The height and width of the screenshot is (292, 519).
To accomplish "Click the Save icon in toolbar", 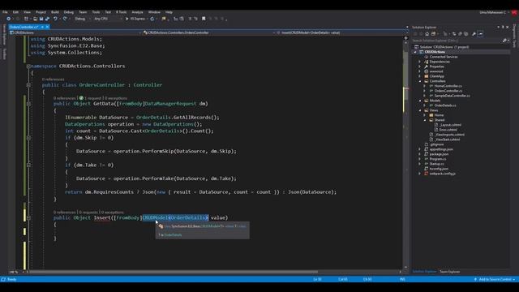I will pos(41,19).
